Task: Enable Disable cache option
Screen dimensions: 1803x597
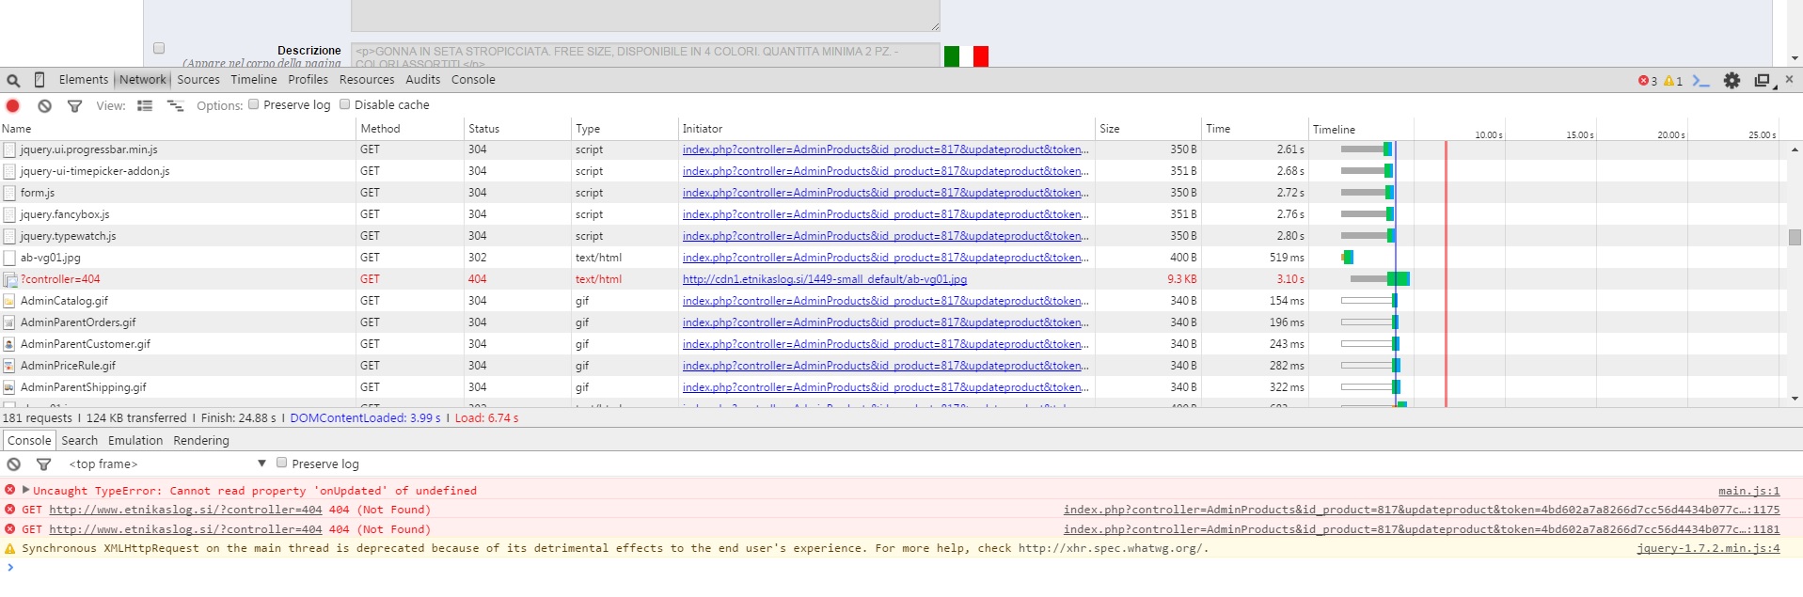Action: click(344, 104)
